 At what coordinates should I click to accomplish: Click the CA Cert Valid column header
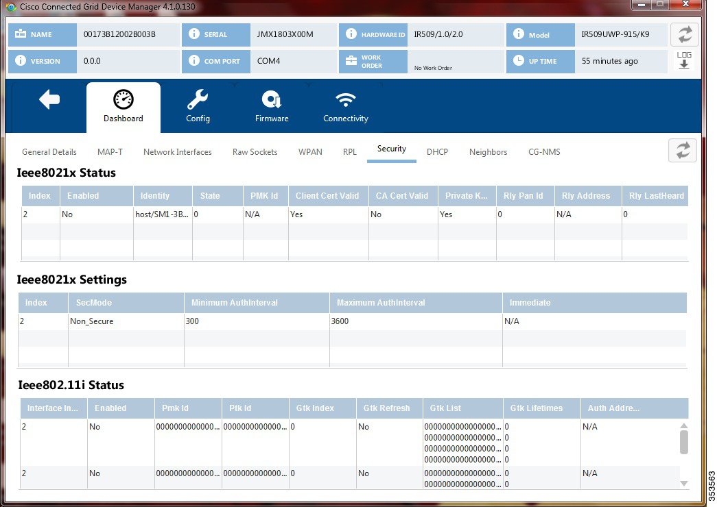403,196
